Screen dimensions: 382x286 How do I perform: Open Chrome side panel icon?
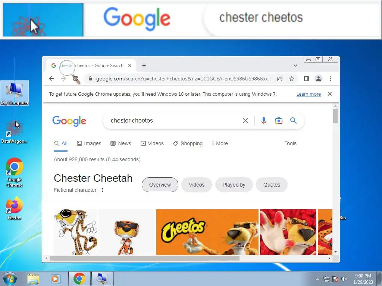coord(307,79)
